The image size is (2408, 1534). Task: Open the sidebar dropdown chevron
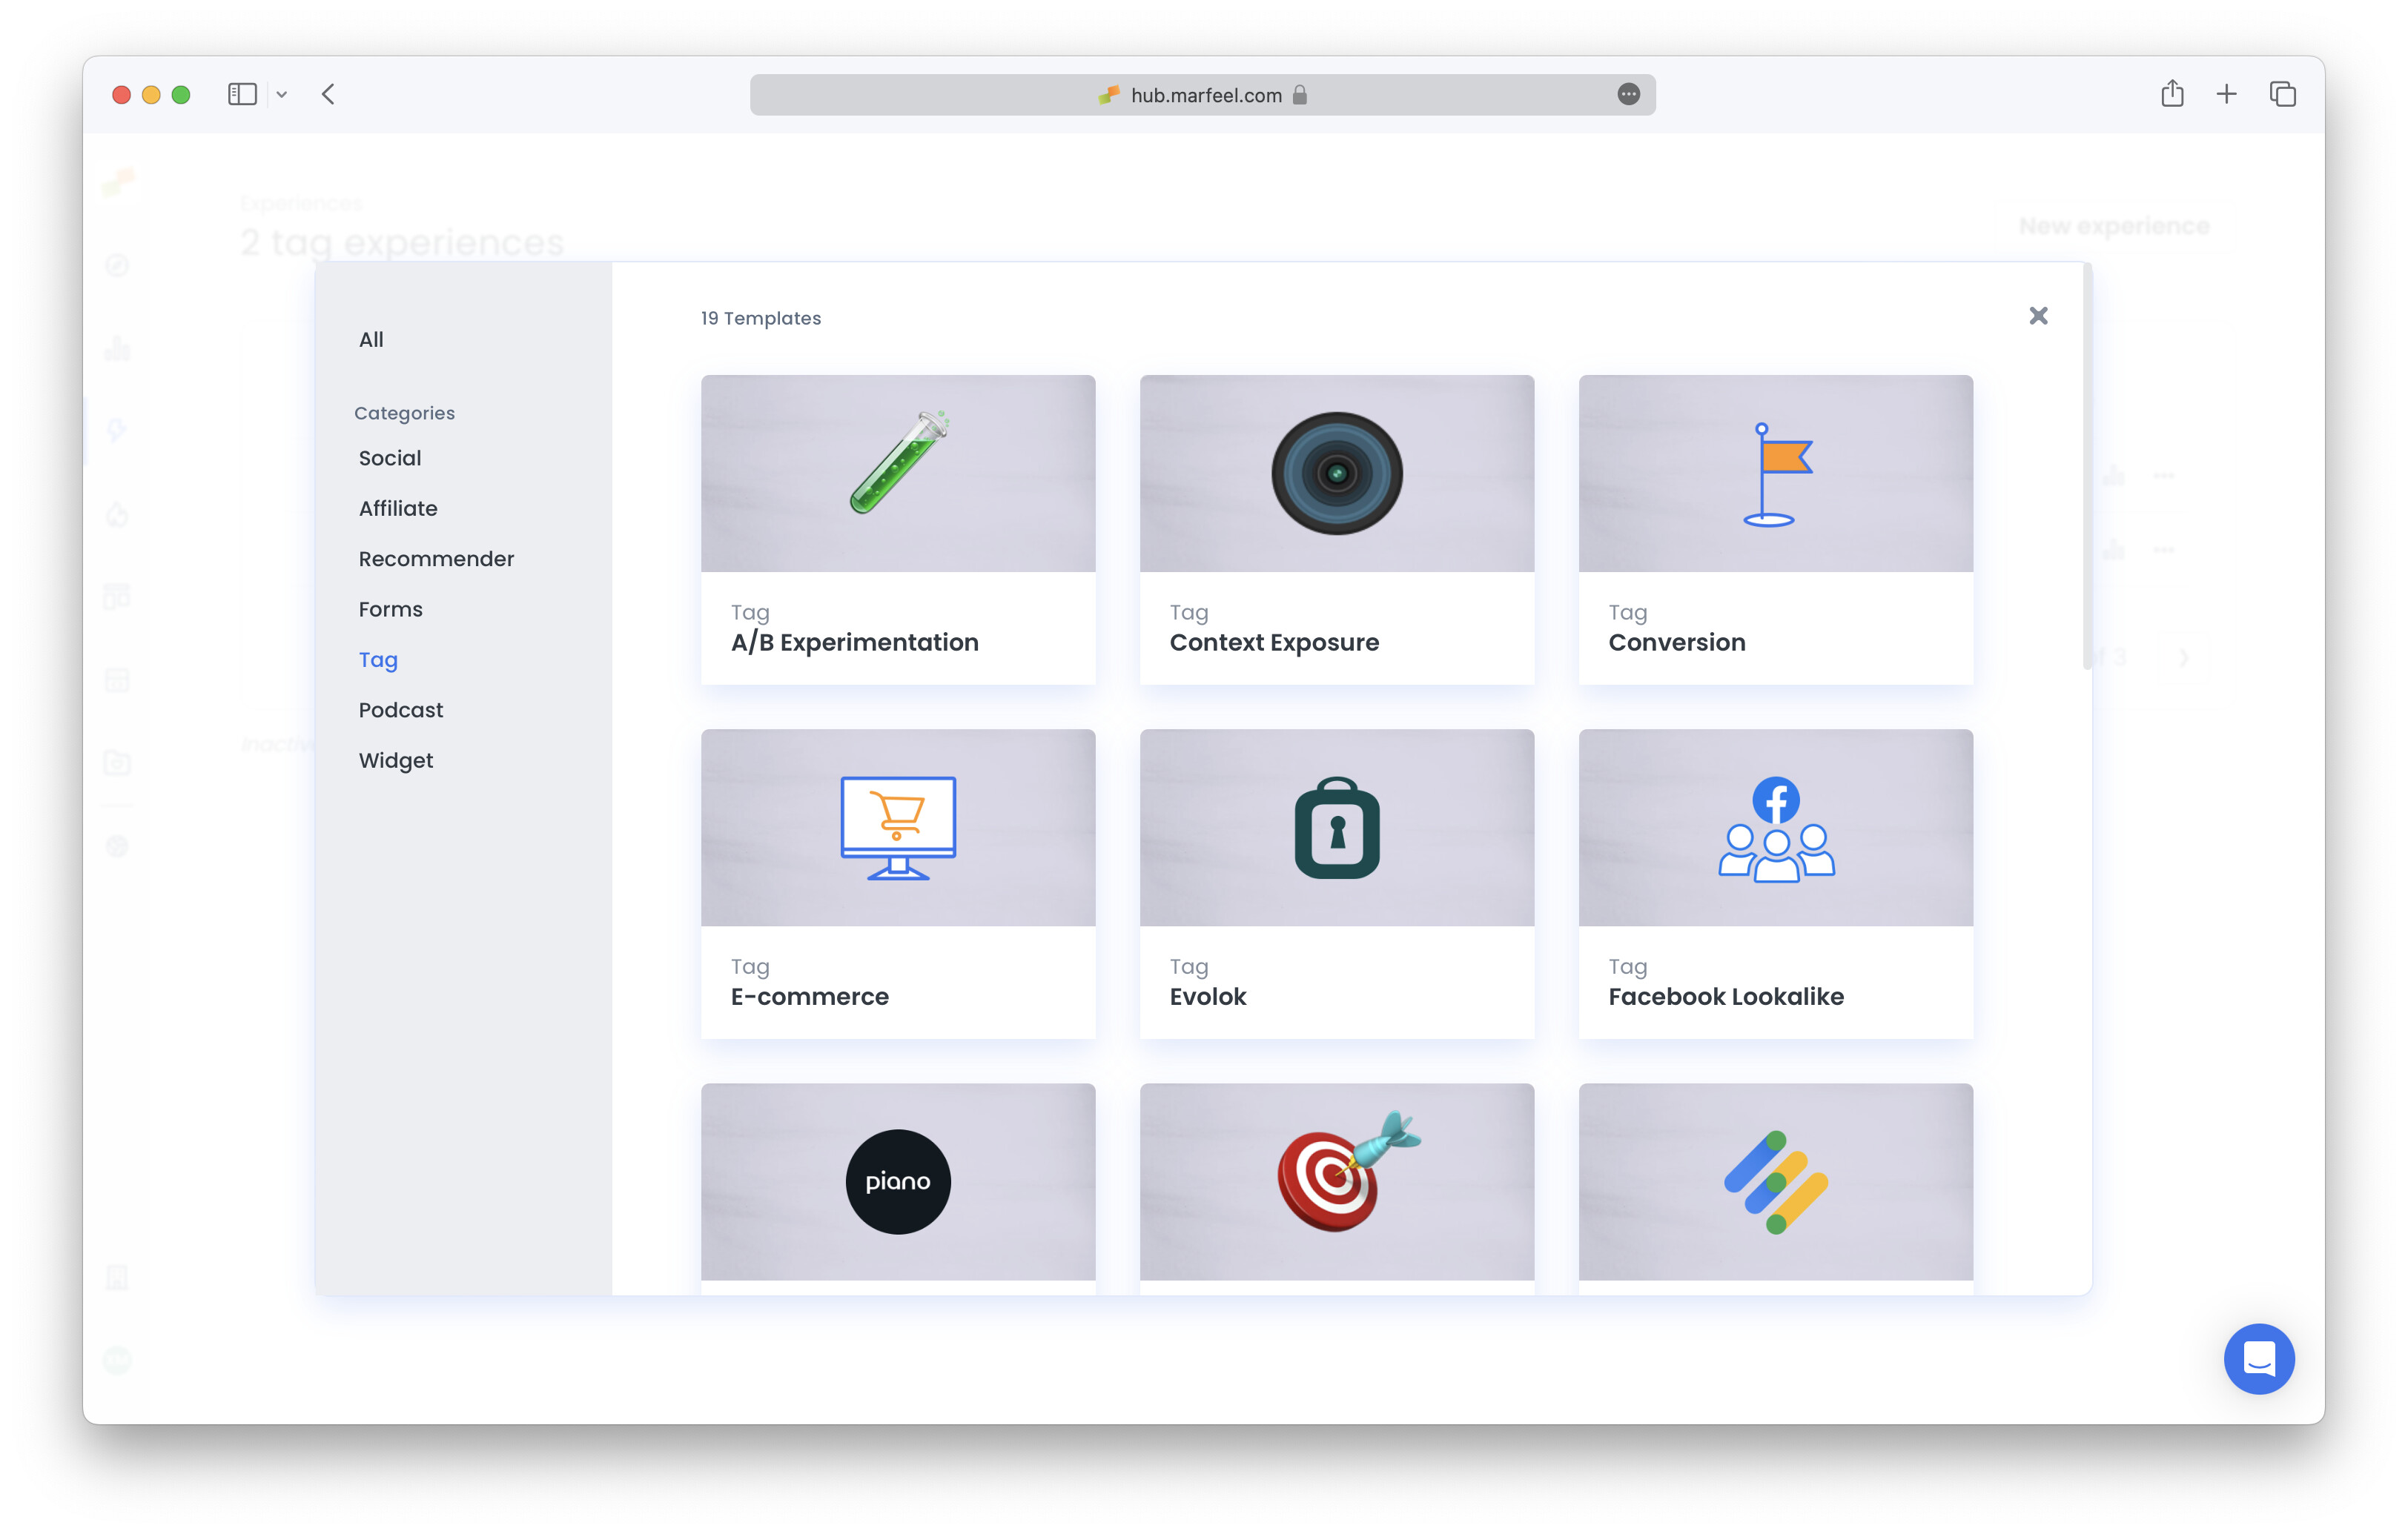click(x=281, y=94)
